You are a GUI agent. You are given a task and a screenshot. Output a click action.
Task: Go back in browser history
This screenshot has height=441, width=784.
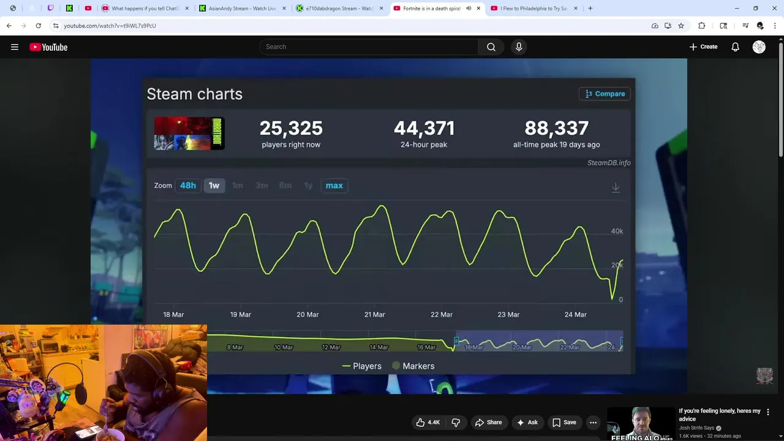[9, 26]
